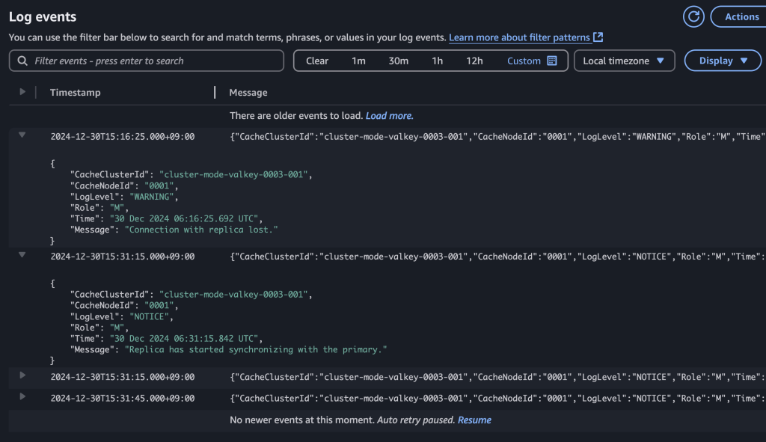Click the "Connection with replica lost." message

[201, 230]
